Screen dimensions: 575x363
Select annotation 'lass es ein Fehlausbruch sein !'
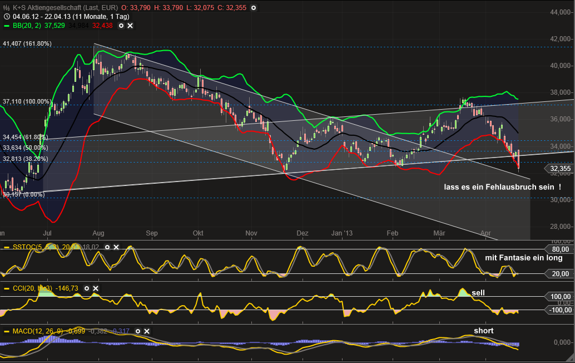[x=502, y=187]
